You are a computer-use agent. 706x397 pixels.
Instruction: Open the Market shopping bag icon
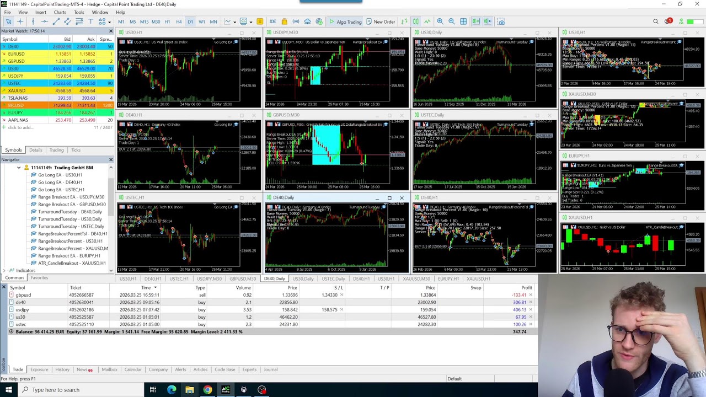(284, 22)
